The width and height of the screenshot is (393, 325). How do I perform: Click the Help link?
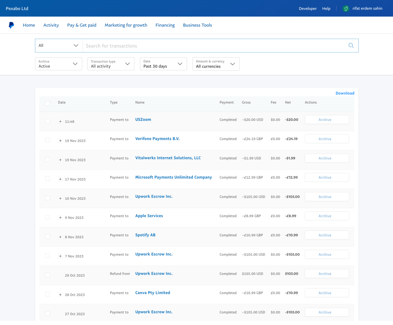click(326, 8)
